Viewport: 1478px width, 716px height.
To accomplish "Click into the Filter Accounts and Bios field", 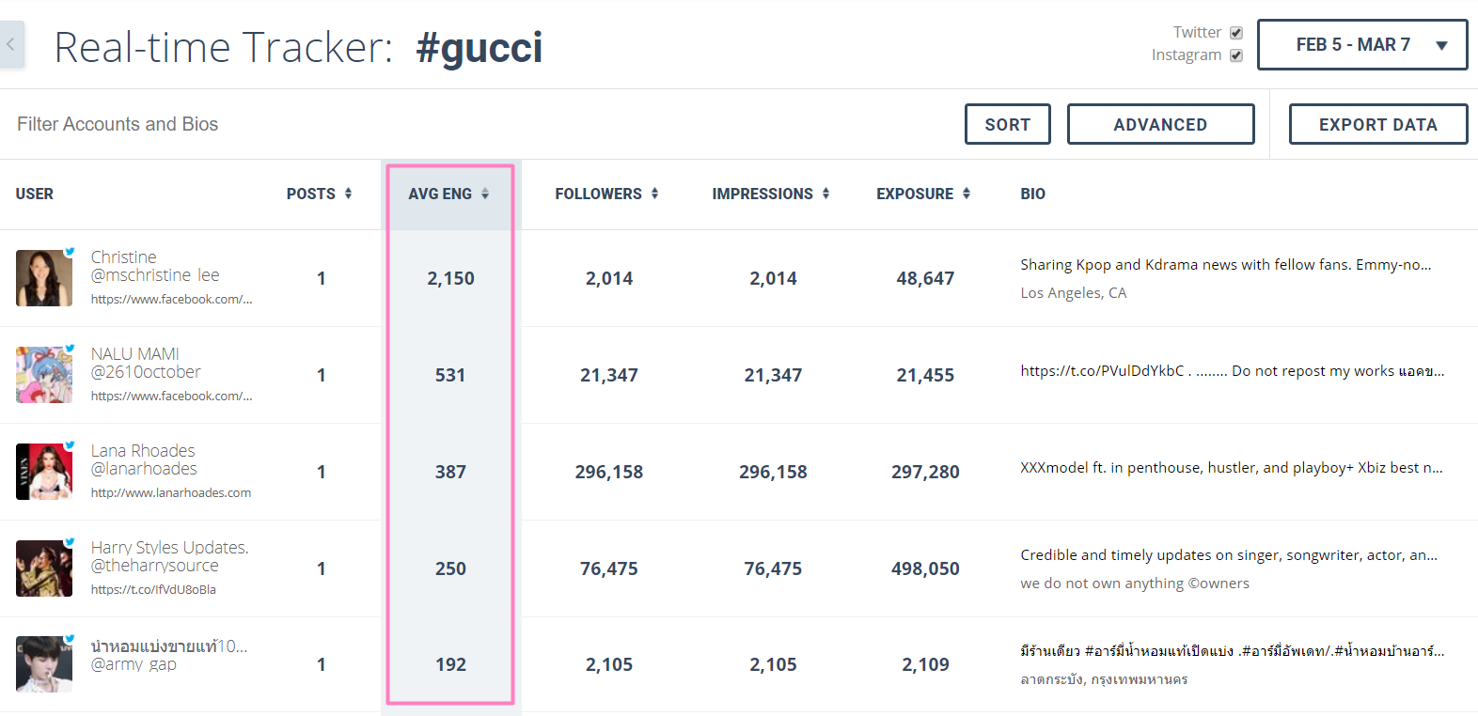I will [470, 124].
